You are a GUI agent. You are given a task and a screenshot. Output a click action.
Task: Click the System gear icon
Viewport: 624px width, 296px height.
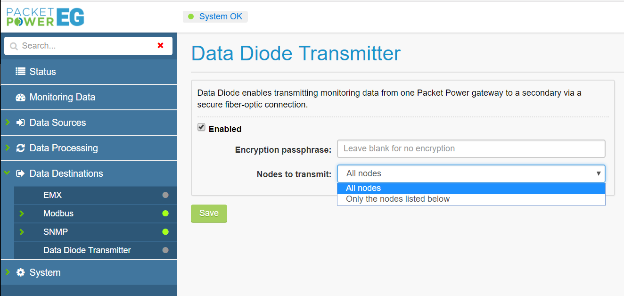pos(20,272)
